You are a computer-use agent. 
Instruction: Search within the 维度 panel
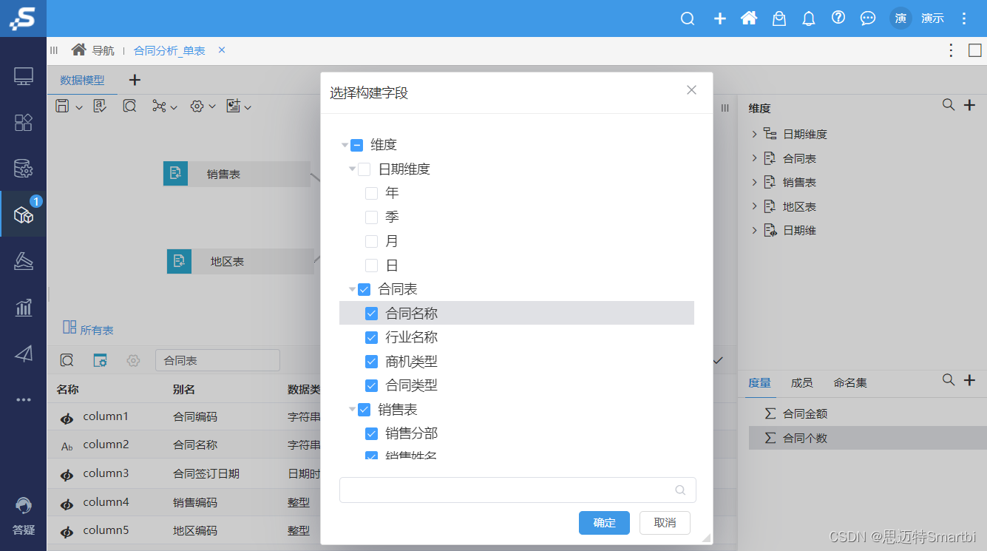(949, 106)
